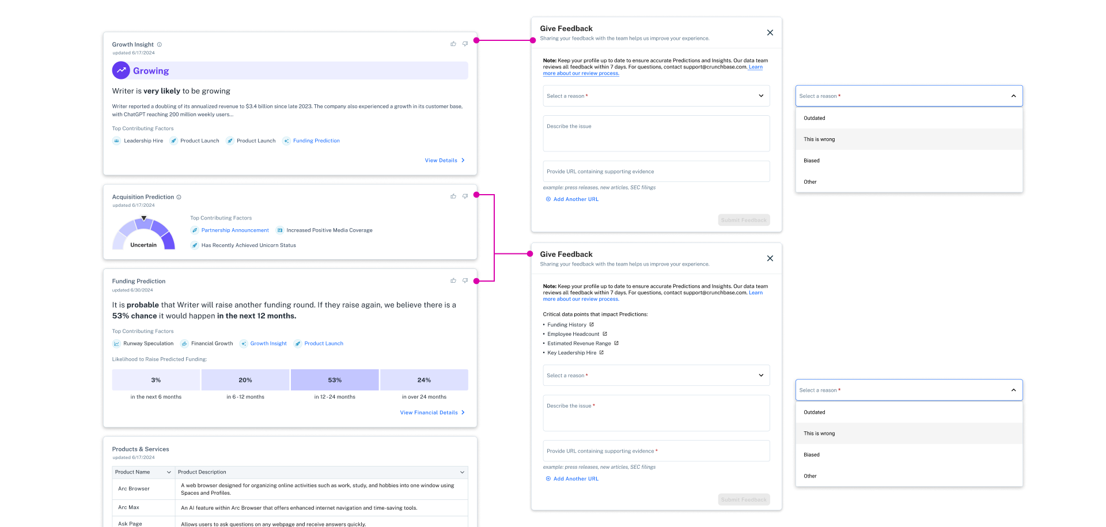The image size is (1106, 527).
Task: Choose This is wrong in lower list
Action: pyautogui.click(x=909, y=434)
